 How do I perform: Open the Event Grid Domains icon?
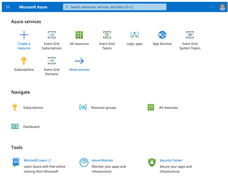click(x=52, y=61)
